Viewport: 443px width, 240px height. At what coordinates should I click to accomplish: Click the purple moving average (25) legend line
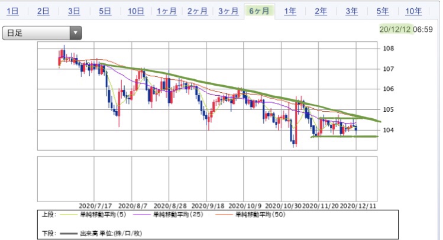point(142,215)
